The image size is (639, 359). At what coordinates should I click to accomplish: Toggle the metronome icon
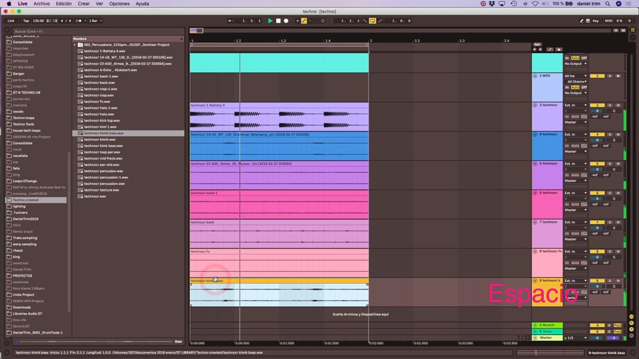coord(79,21)
